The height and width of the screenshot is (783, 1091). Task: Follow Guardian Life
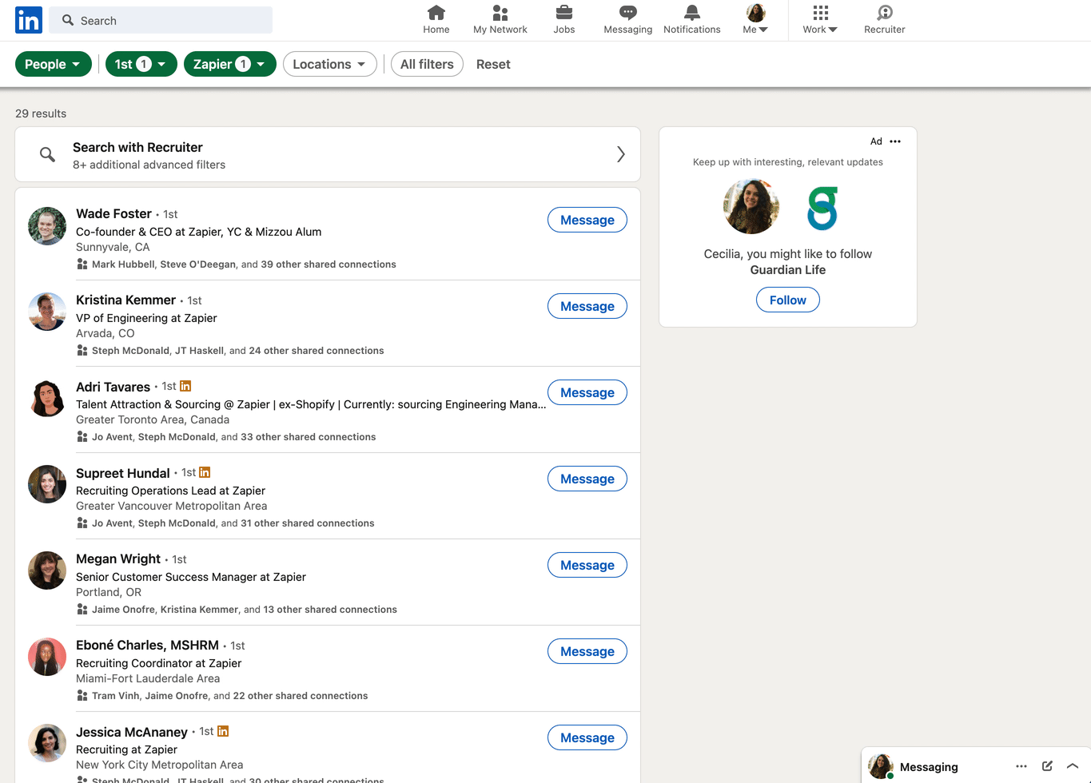[788, 300]
